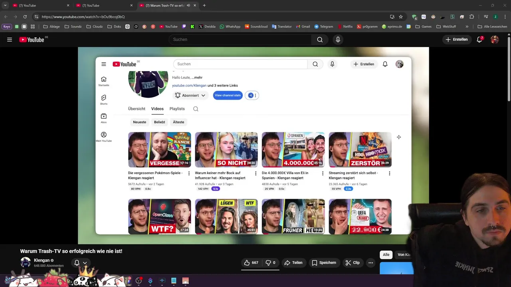
Task: Open the Games bookmark folder
Action: click(423, 27)
